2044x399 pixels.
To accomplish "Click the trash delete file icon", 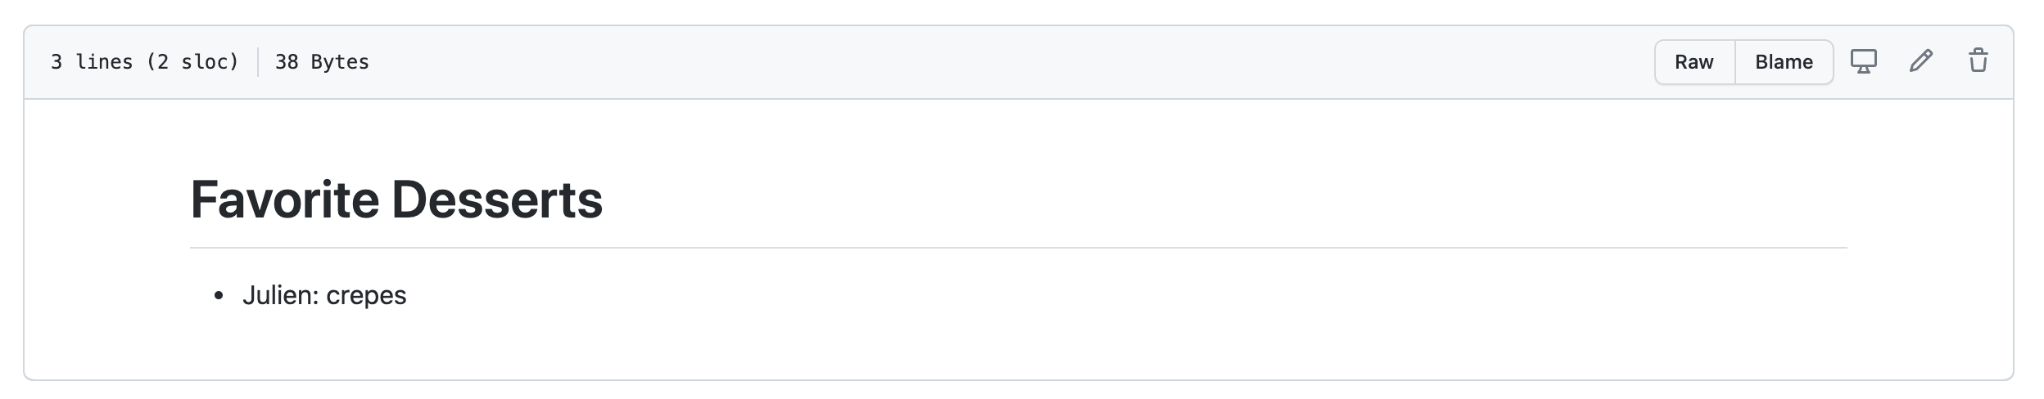I will point(1978,61).
